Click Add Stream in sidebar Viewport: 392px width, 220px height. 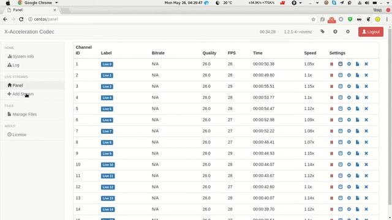20,94
